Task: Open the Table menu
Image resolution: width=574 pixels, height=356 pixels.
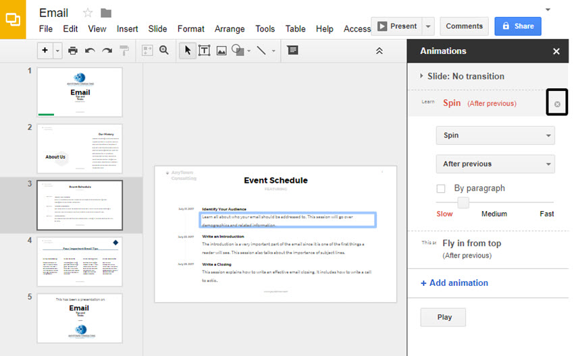Action: point(295,29)
